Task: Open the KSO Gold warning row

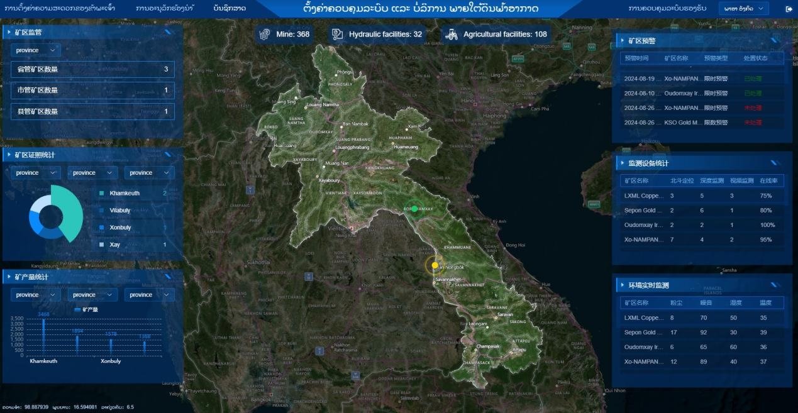Action: (x=701, y=123)
